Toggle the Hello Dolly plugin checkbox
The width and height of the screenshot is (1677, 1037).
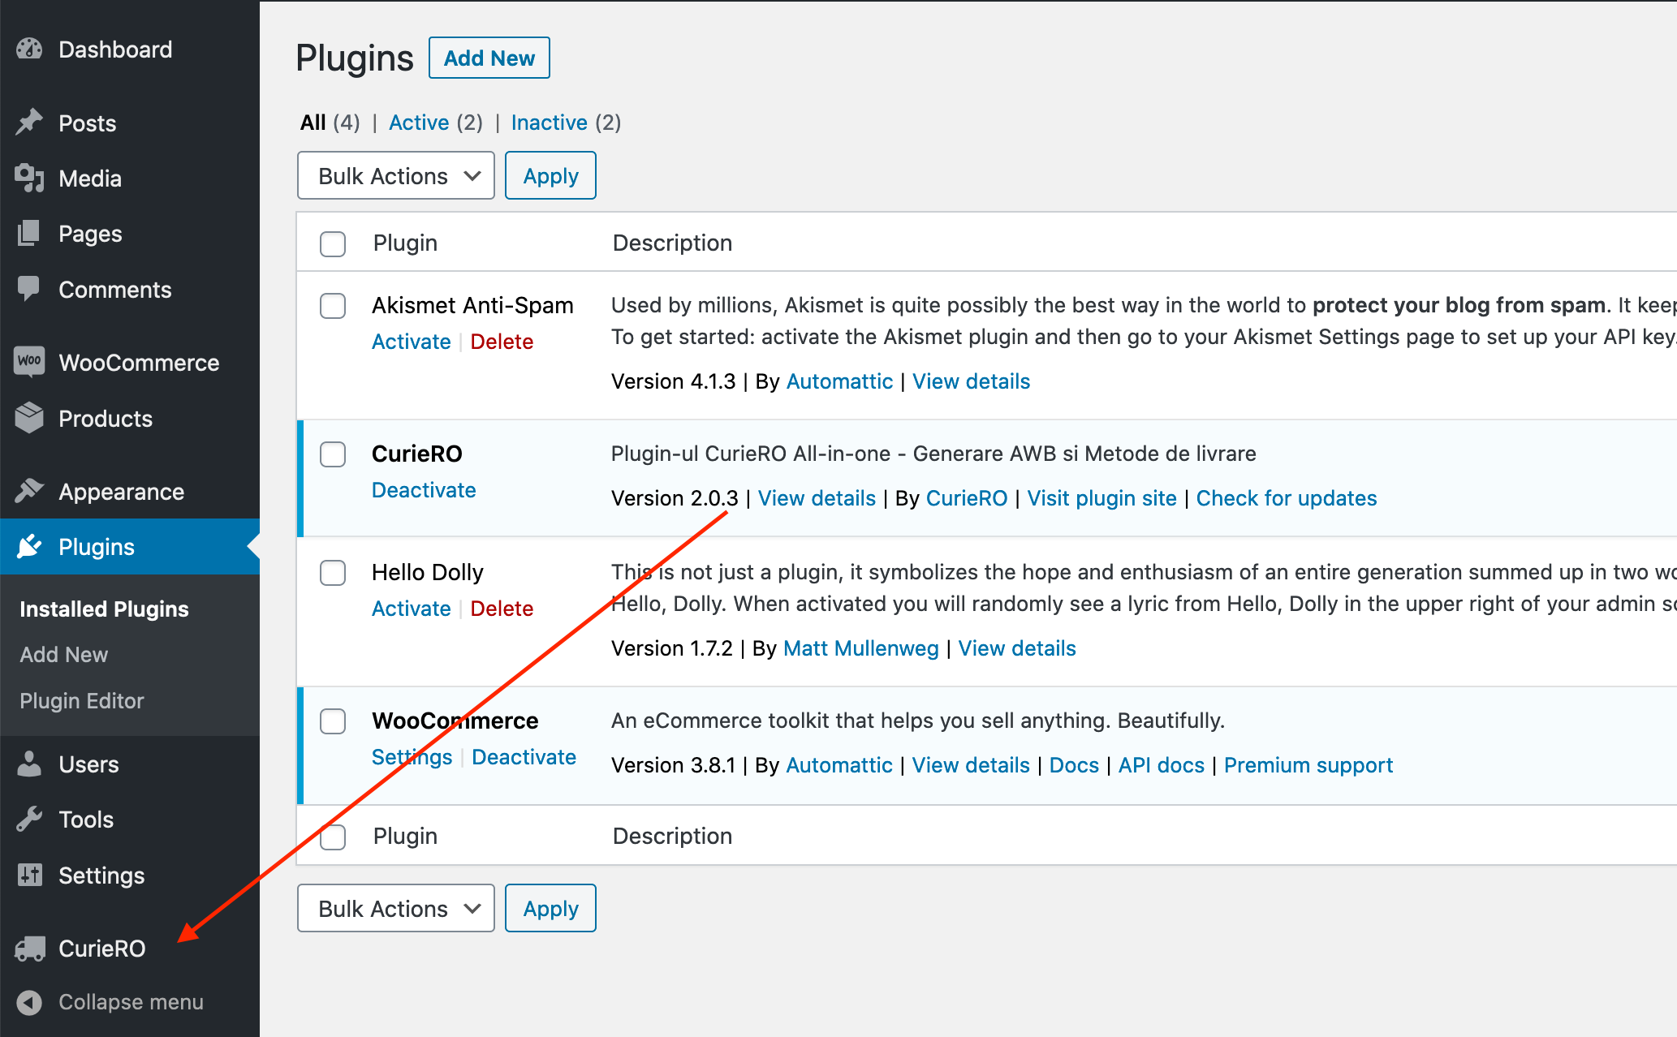pos(333,572)
